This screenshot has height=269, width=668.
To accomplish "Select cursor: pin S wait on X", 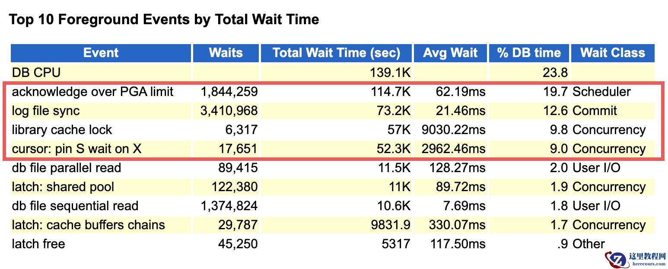I will [76, 149].
